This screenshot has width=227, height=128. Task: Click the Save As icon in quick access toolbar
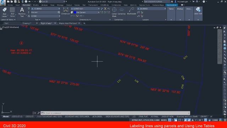[19, 1]
